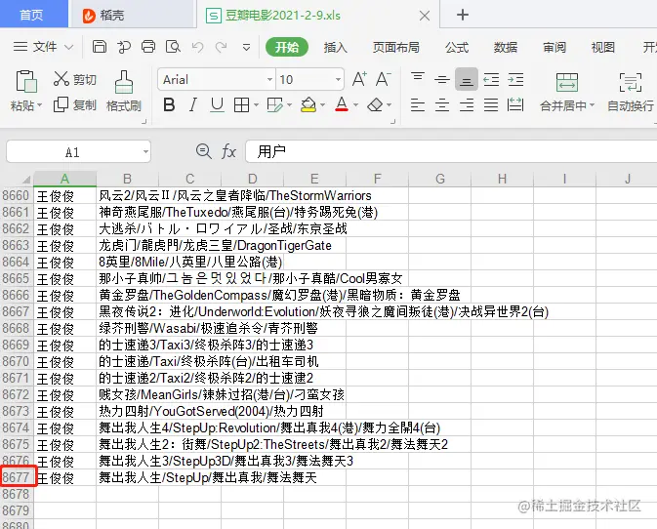This screenshot has width=657, height=529.
Task: Click Merge and Center (合并居中) icon
Action: [567, 82]
